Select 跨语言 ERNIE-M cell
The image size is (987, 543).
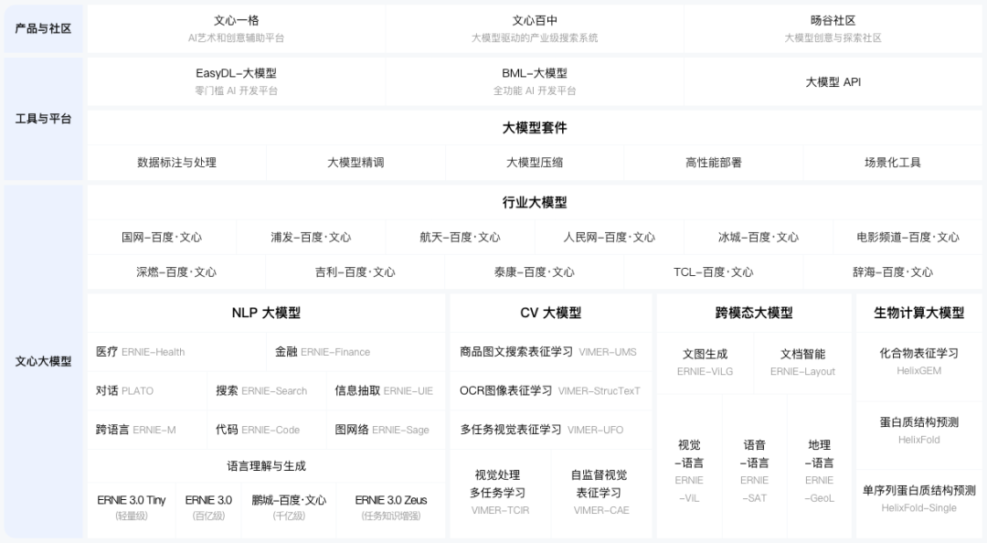tap(147, 431)
